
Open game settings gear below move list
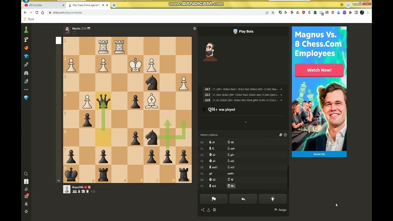[x=214, y=210]
